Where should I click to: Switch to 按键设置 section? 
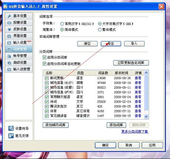[19, 23]
